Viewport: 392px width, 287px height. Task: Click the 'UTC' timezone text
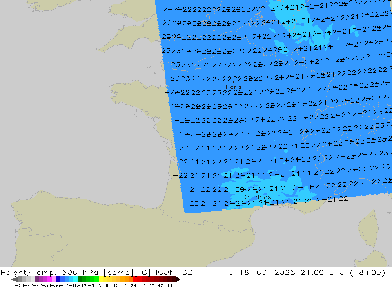click(x=337, y=272)
